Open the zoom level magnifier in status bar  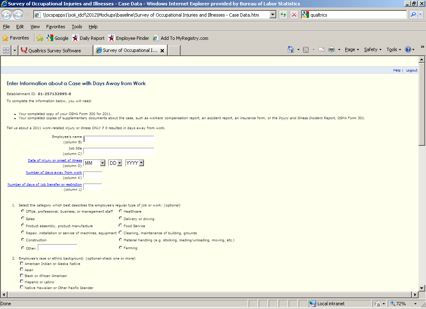(393, 303)
